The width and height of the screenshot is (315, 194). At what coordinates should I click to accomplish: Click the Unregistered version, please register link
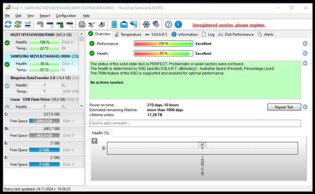(229, 25)
